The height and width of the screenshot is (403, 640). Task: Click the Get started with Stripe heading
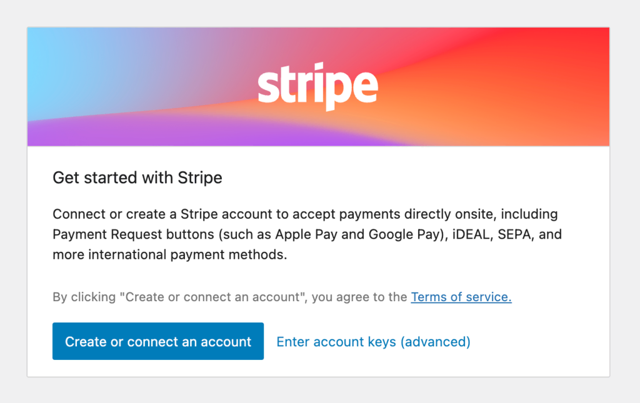pos(137,177)
